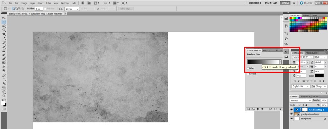The height and width of the screenshot is (129, 328).
Task: Launch Bridge from the application bar
Action: coord(83,3)
